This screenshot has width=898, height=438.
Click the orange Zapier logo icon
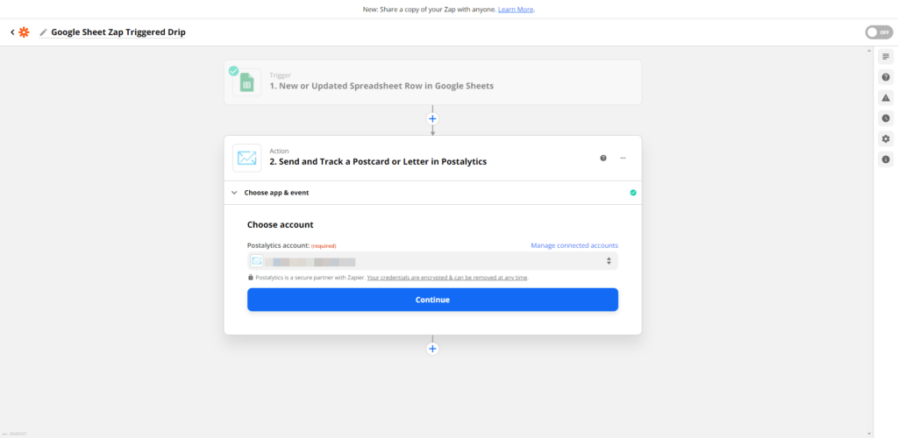tap(24, 32)
